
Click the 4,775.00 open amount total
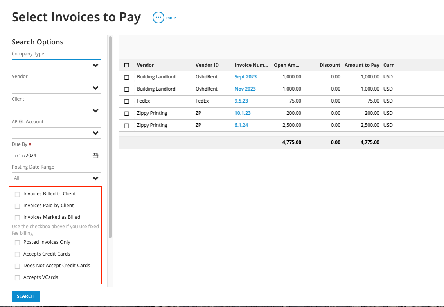[x=292, y=142]
